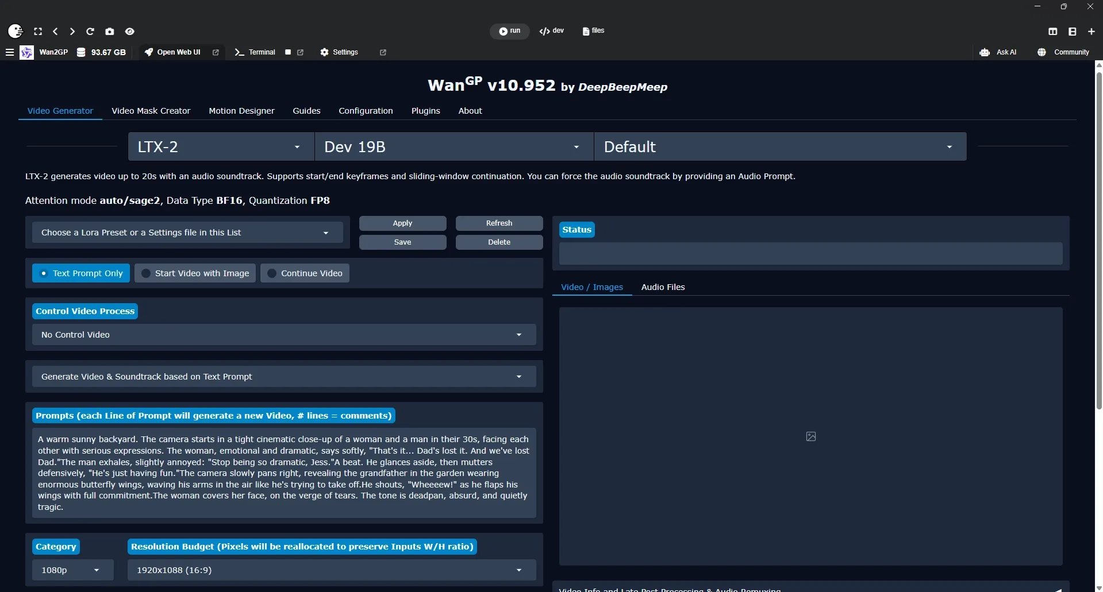Switch to Video Mask Creator tab
This screenshot has width=1103, height=592.
(151, 111)
